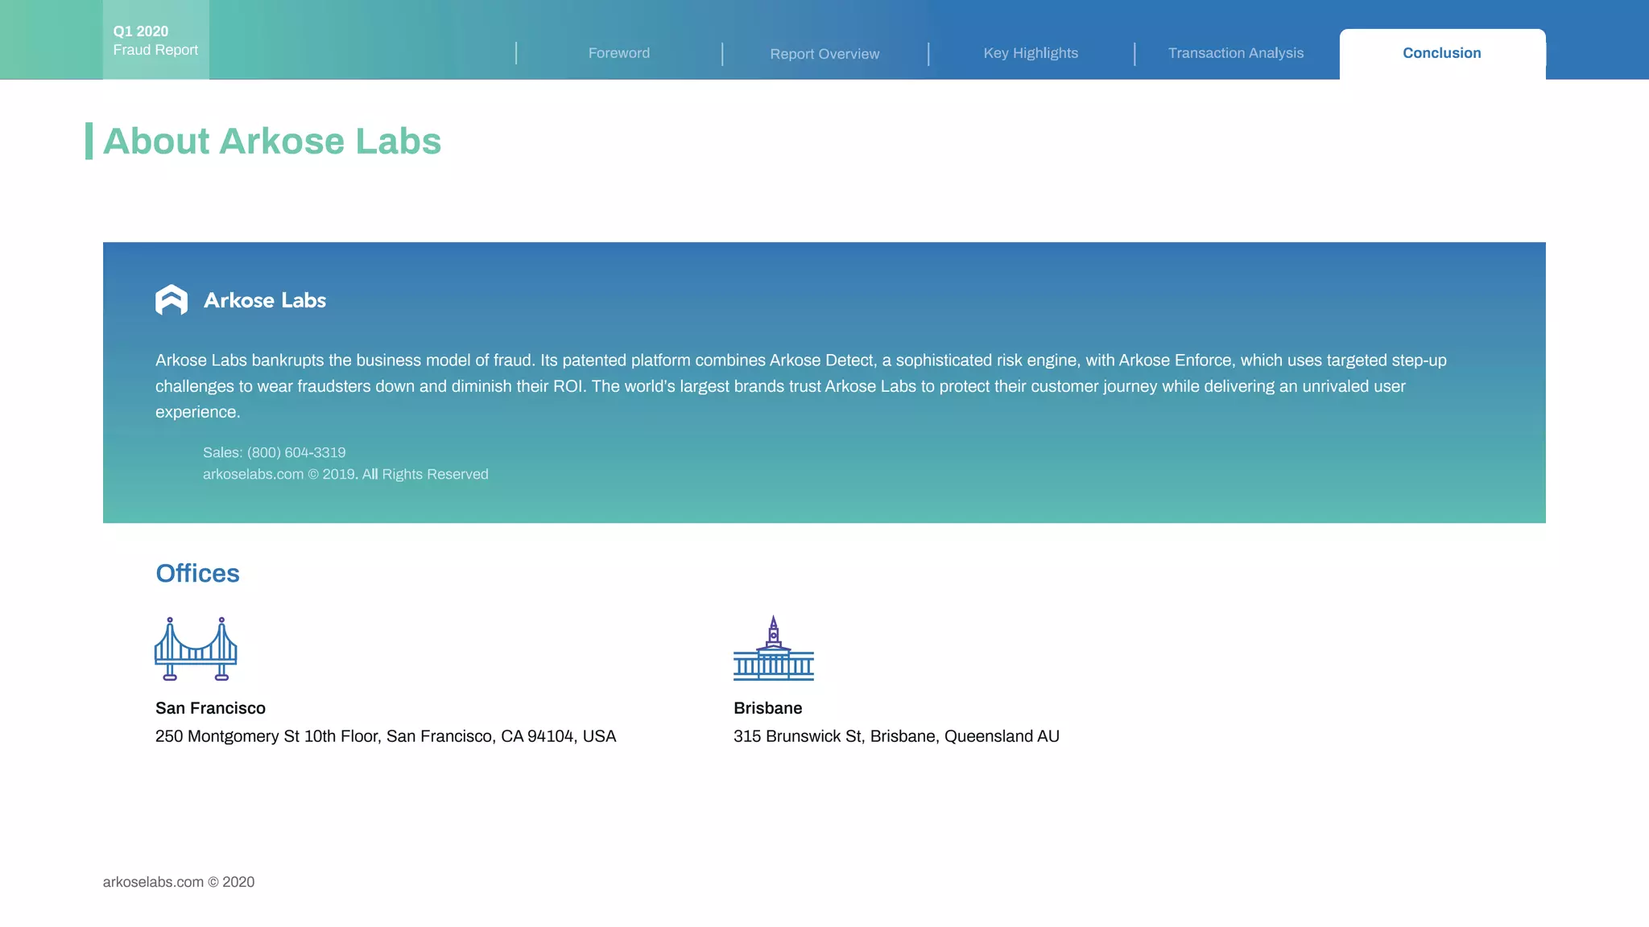The image size is (1649, 927).
Task: Click the Offices heading
Action: 197,574
